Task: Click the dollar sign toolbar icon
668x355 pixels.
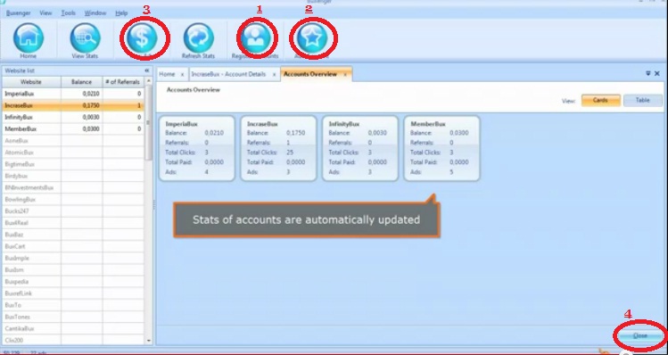Action: pos(143,38)
